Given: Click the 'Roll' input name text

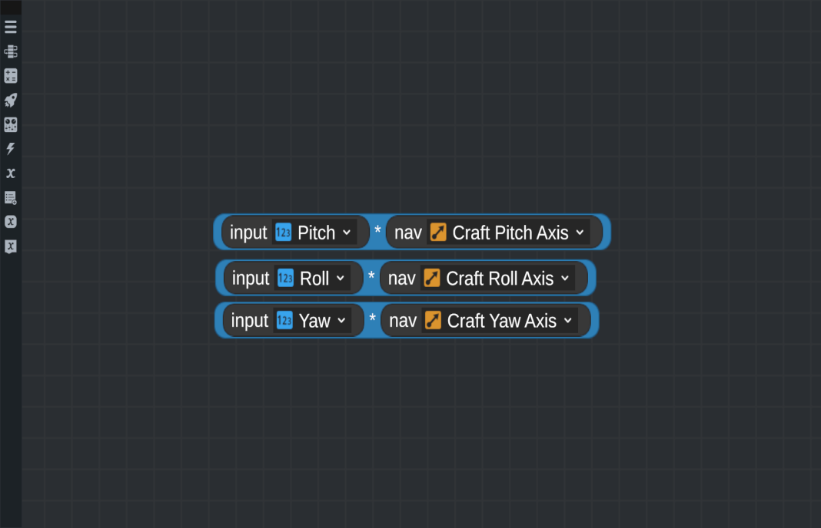Looking at the screenshot, I should [x=314, y=279].
